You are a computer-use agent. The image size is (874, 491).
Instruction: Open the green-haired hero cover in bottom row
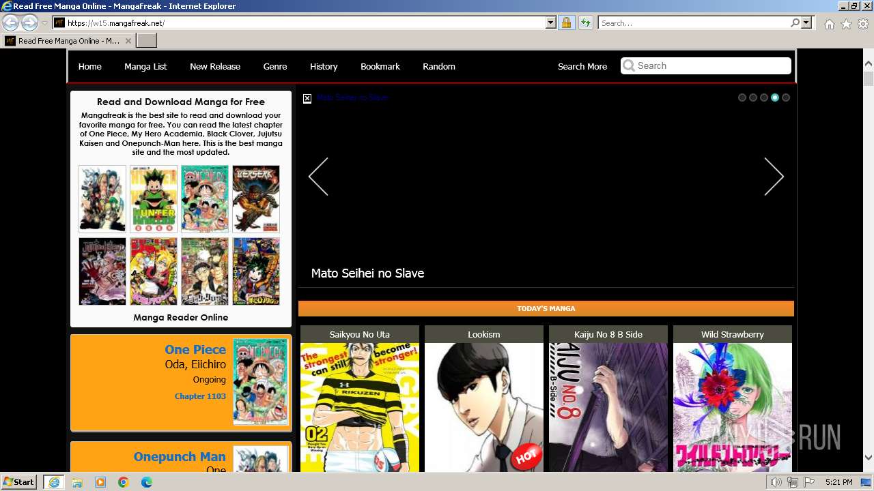256,271
